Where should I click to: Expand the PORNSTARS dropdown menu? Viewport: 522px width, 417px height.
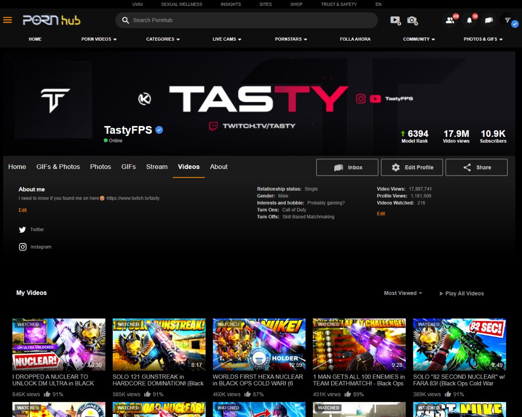(x=291, y=39)
